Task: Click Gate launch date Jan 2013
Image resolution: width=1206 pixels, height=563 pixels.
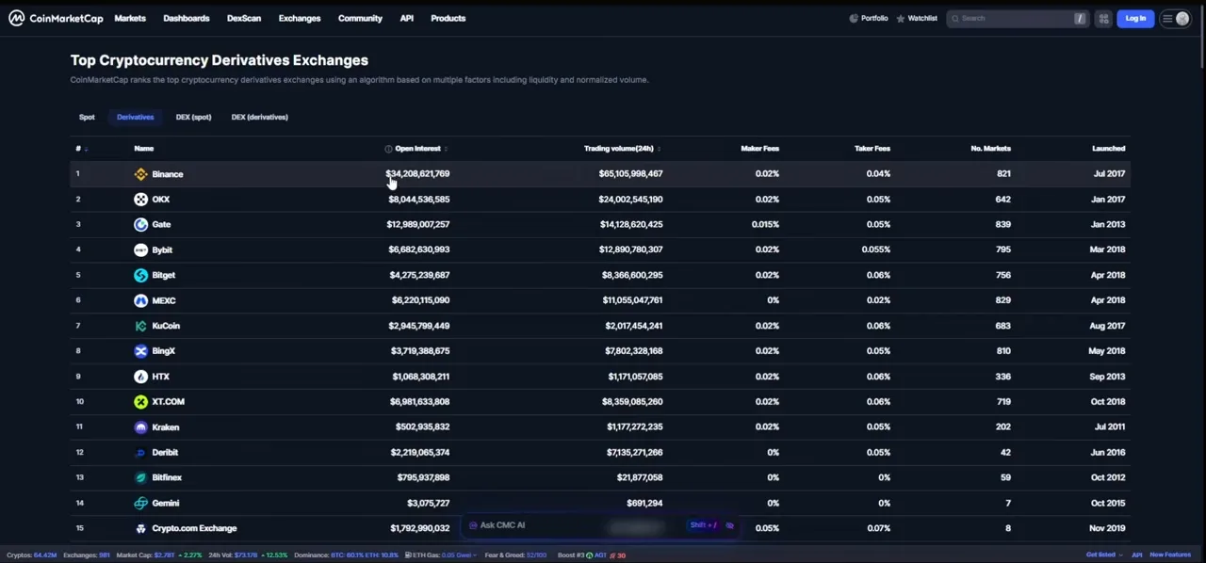Action: (1107, 225)
